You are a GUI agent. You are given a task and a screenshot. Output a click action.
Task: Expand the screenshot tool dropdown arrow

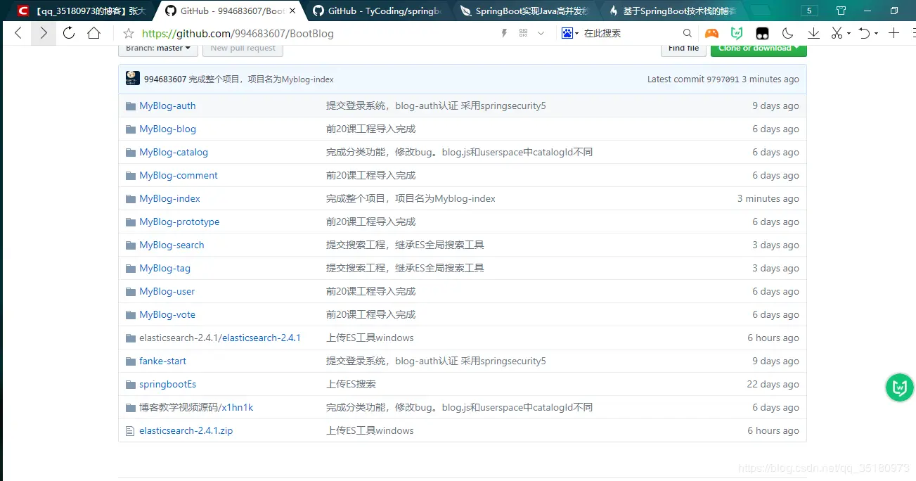pyautogui.click(x=849, y=34)
